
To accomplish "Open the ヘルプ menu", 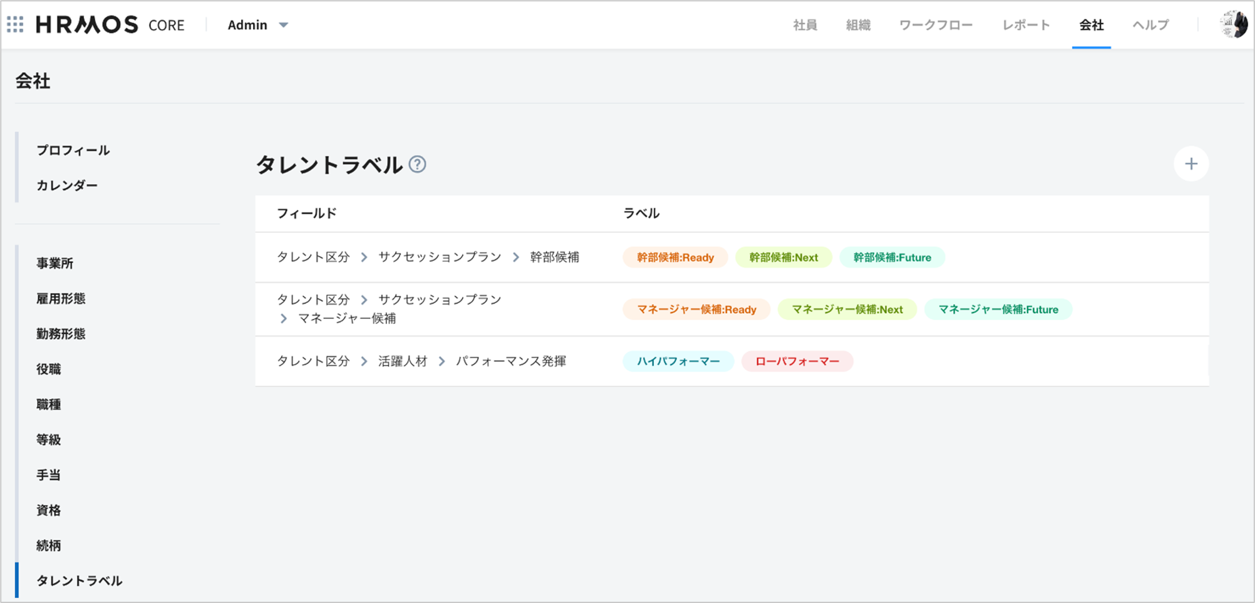I will [x=1150, y=25].
